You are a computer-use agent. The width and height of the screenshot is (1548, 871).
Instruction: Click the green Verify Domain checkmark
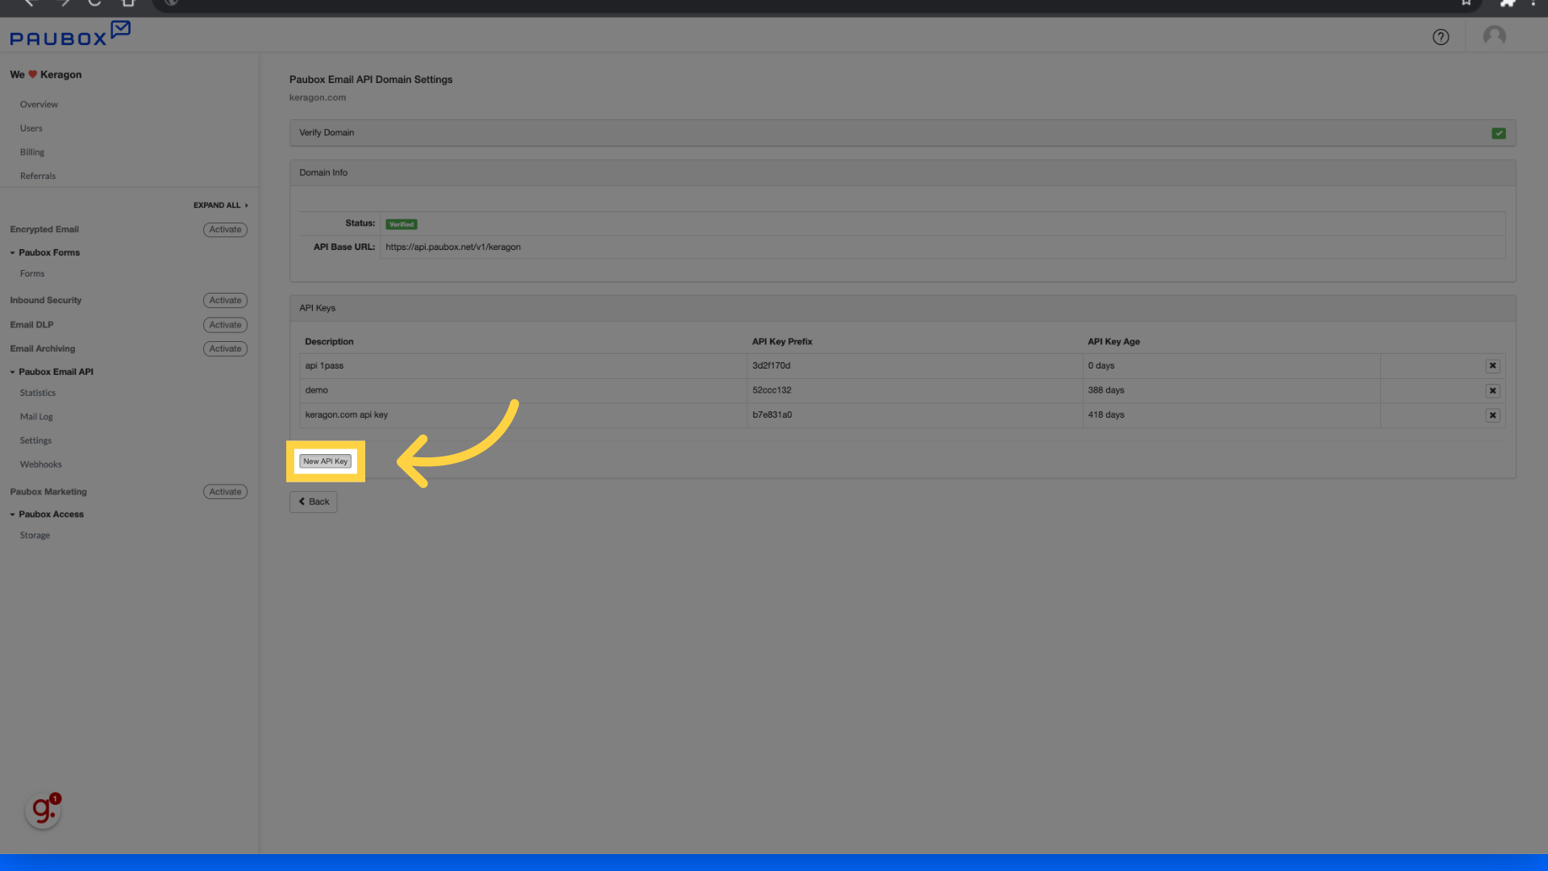(x=1498, y=133)
